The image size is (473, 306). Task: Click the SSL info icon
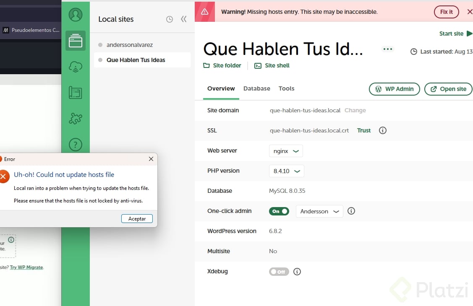(x=382, y=130)
